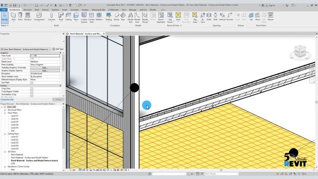
Task: Toggle the Crop View checkbox
Action: click(32, 89)
